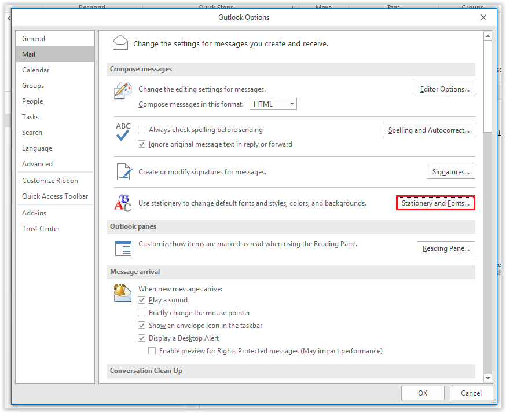Image resolution: width=506 pixels, height=413 pixels.
Task: Enable Always check spelling before sending
Action: coord(141,130)
